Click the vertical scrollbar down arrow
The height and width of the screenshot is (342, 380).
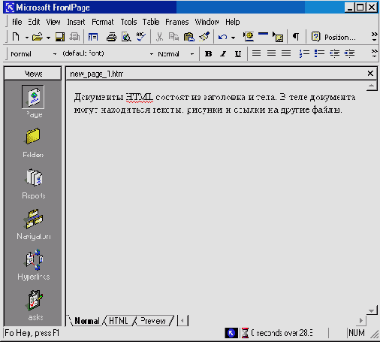point(372,310)
